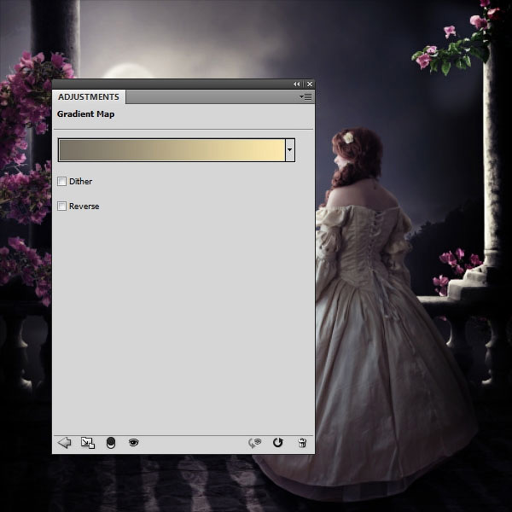Click the view previous state icon
The image size is (512, 512).
pos(254,443)
